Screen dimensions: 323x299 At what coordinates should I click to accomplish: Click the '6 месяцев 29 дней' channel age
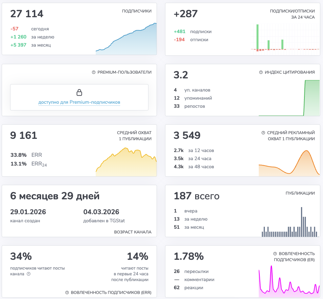click(x=55, y=196)
